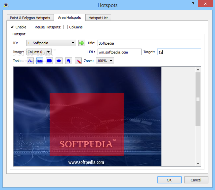Click into the Title text field
215x190 pixels.
pos(149,43)
